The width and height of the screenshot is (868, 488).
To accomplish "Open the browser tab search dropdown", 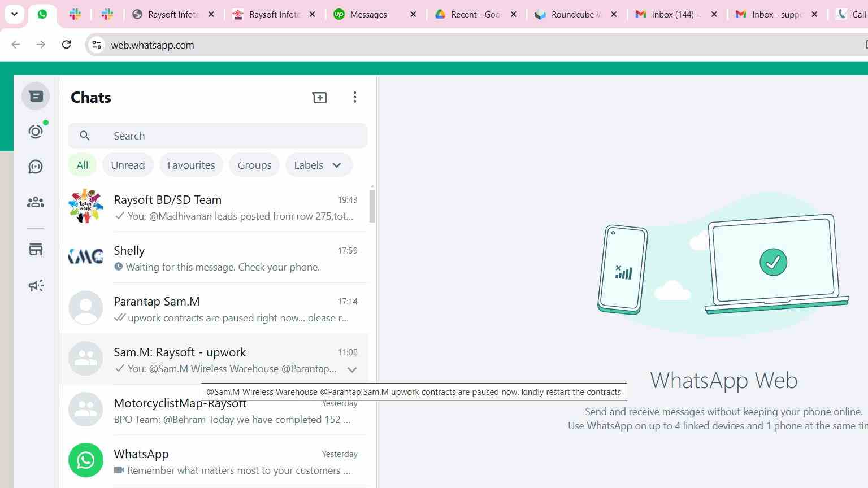I will click(14, 14).
